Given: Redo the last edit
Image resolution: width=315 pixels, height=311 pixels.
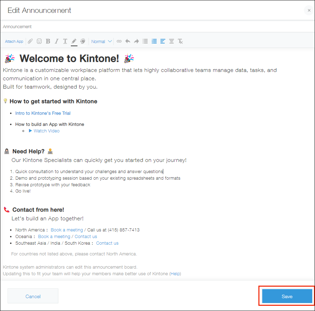Looking at the screenshot, I should [136, 41].
